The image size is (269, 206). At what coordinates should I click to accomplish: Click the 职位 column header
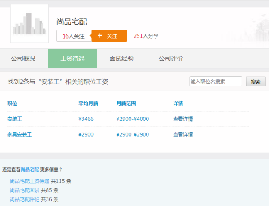click(x=12, y=103)
